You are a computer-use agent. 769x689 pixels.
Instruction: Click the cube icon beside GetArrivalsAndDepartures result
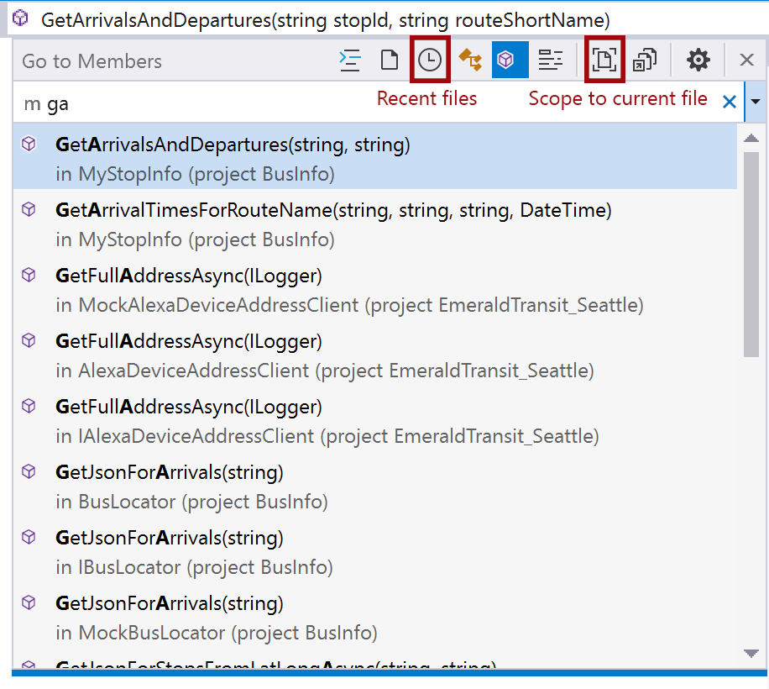click(x=29, y=145)
